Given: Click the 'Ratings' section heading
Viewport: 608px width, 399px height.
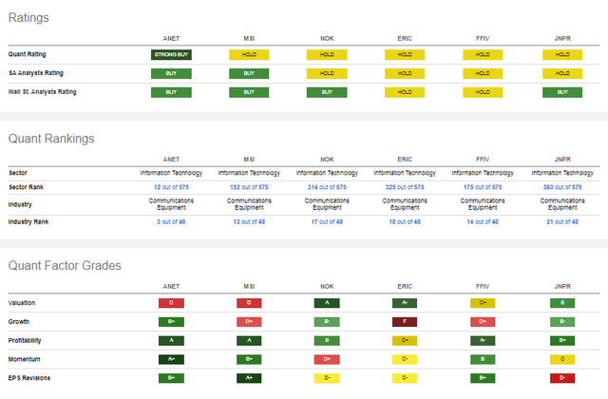Looking at the screenshot, I should (x=28, y=18).
